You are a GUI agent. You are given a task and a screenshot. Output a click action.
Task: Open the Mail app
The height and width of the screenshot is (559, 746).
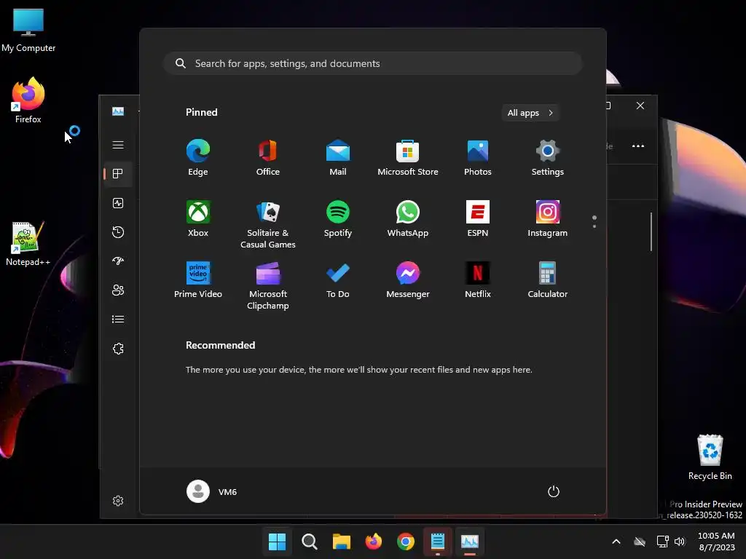coord(338,158)
